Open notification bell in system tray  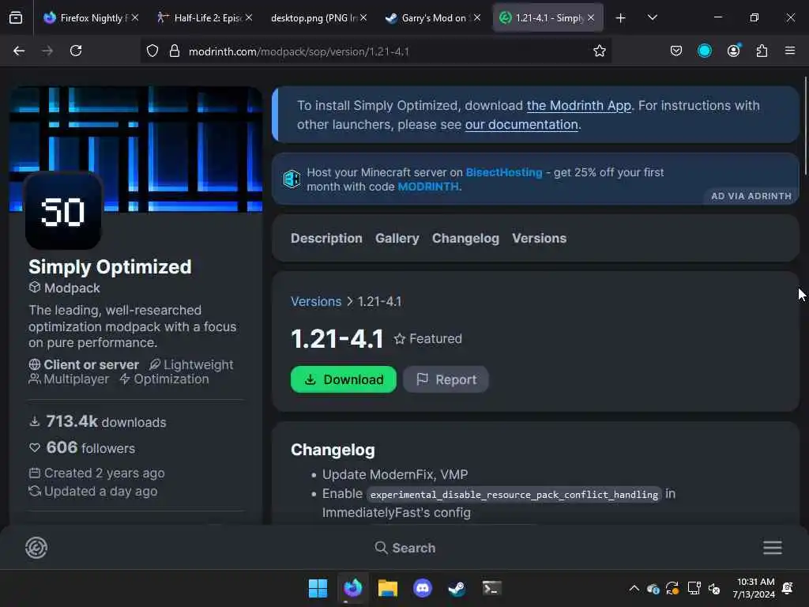(788, 588)
